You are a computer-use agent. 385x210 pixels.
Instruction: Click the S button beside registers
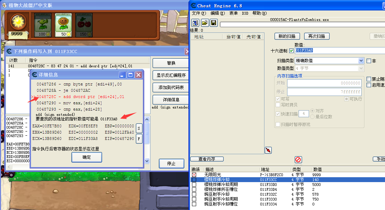139,128
